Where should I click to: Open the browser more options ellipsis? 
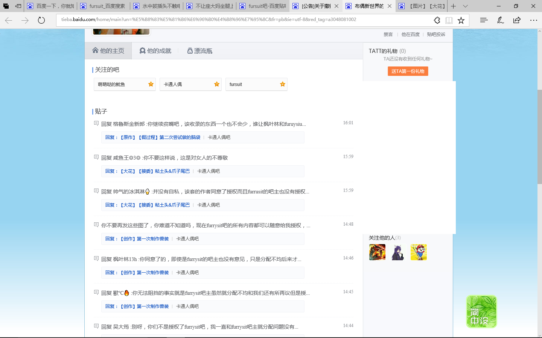[x=533, y=20]
